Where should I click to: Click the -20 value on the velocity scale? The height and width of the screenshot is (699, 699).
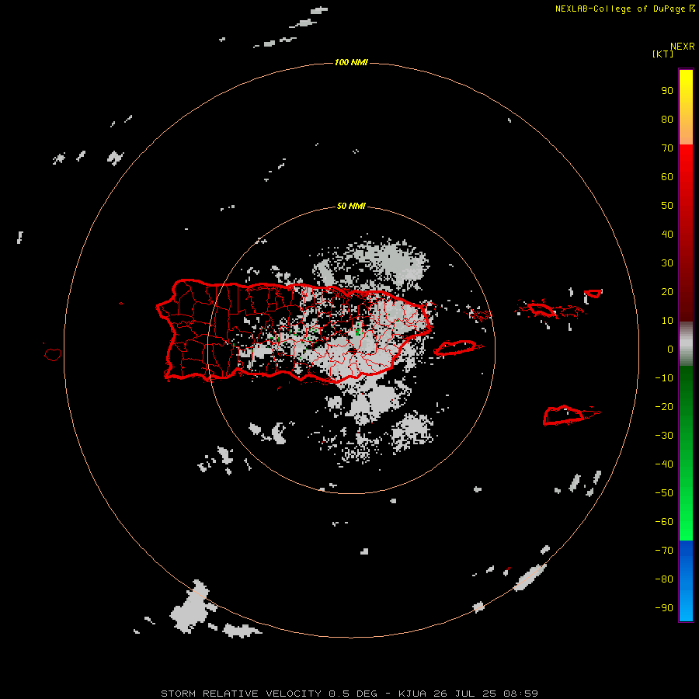[664, 407]
